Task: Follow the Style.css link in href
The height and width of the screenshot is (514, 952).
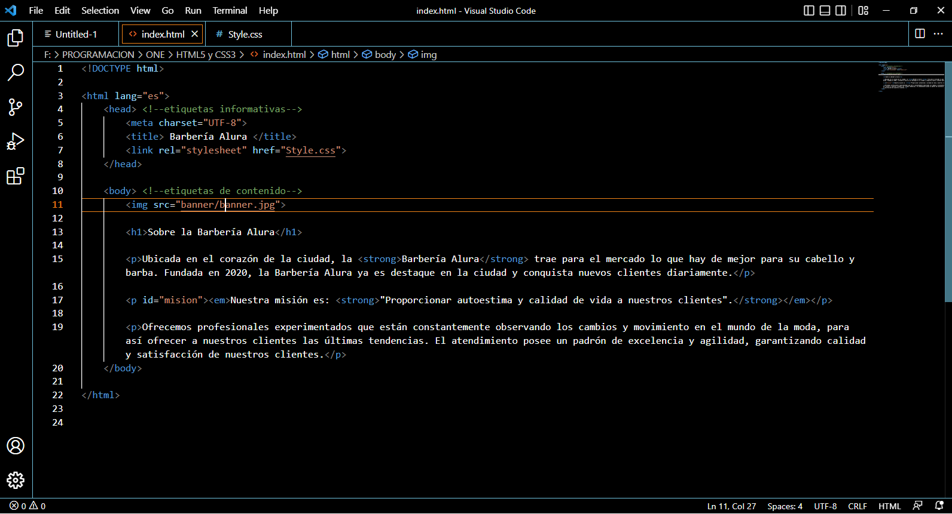Action: point(310,150)
